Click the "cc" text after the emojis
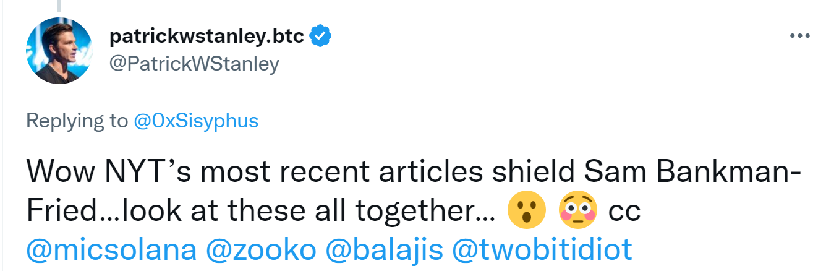Screen dimensions: 826x271 pyautogui.click(x=624, y=212)
